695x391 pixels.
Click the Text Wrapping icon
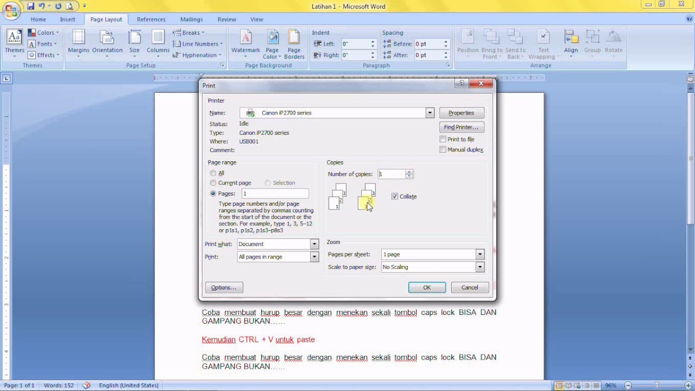tap(542, 43)
